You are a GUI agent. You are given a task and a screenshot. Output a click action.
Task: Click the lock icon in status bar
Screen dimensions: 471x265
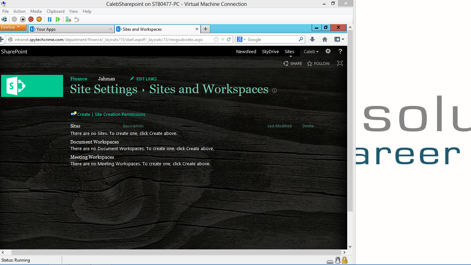[344, 260]
